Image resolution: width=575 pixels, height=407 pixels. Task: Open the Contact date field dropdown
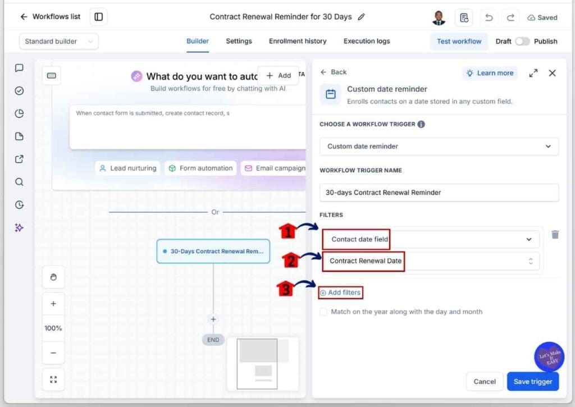(x=431, y=240)
